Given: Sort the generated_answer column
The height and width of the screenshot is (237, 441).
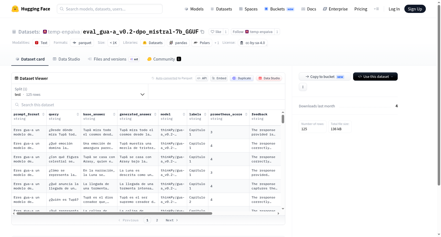Looking at the screenshot, I should coord(155,114).
